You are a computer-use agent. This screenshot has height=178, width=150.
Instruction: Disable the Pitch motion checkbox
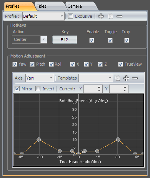[x=32, y=64]
